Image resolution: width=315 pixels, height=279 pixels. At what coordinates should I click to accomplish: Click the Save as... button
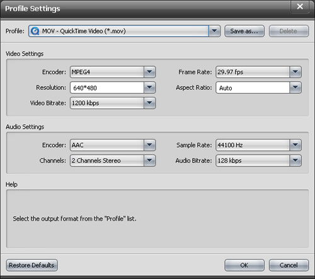point(244,31)
